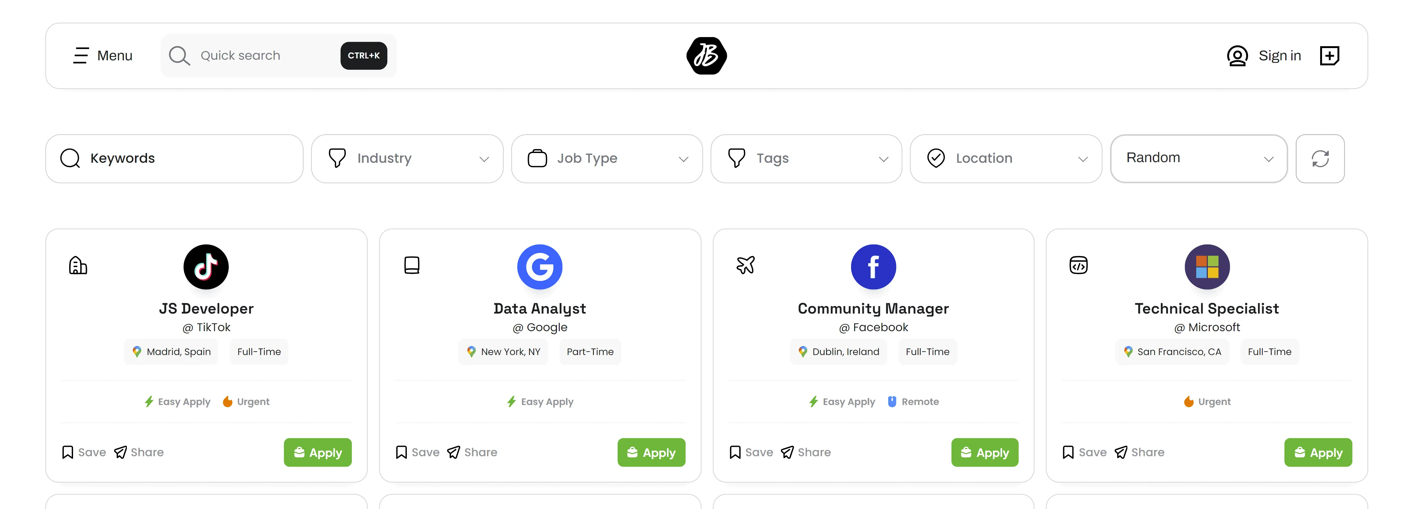
Task: Save the Data Analyst job
Action: point(418,452)
